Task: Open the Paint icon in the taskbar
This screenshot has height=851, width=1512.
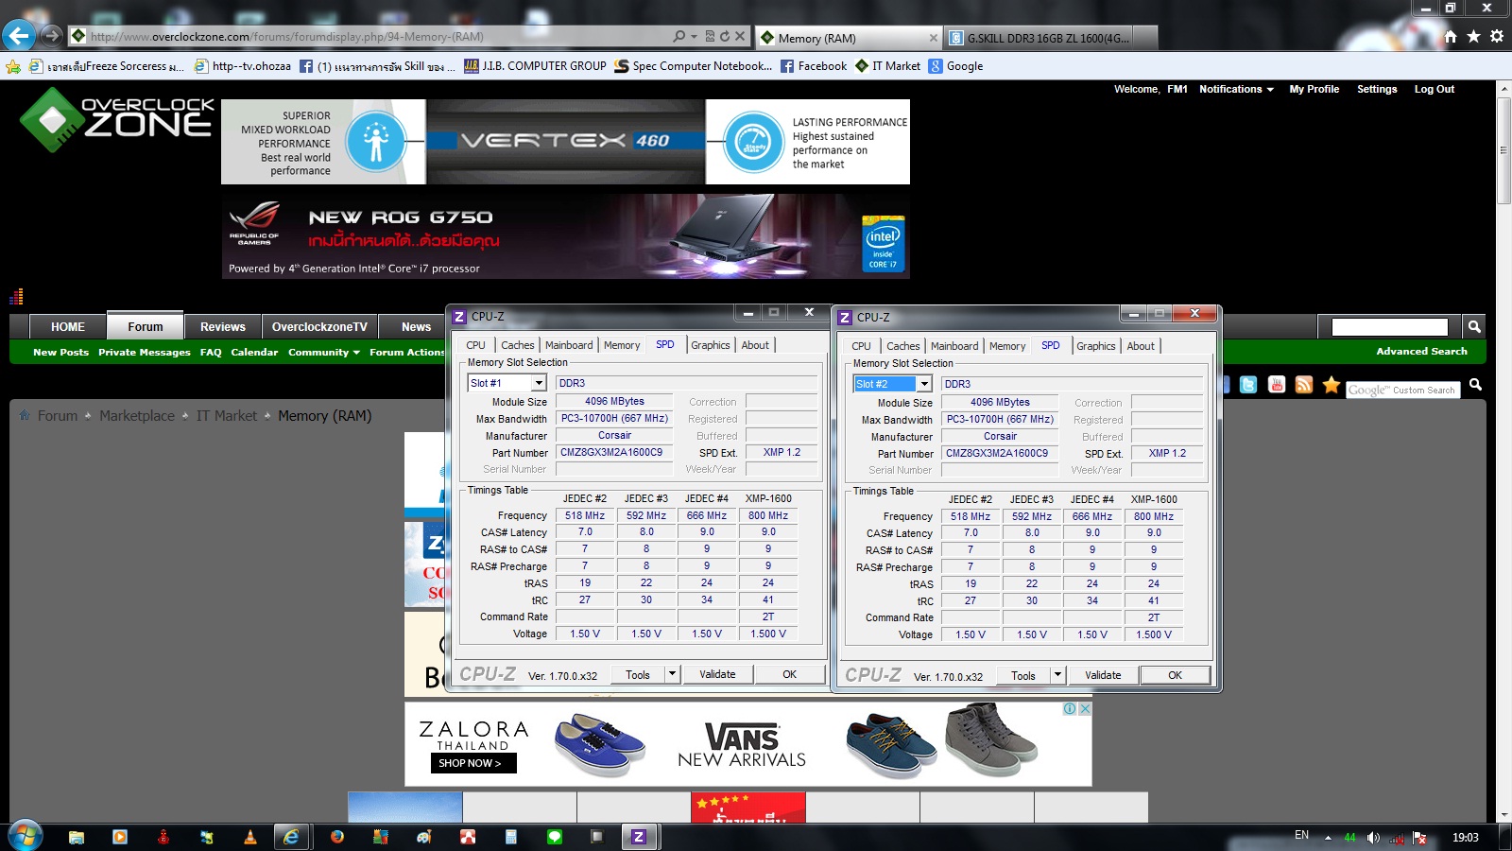Action: click(x=424, y=837)
